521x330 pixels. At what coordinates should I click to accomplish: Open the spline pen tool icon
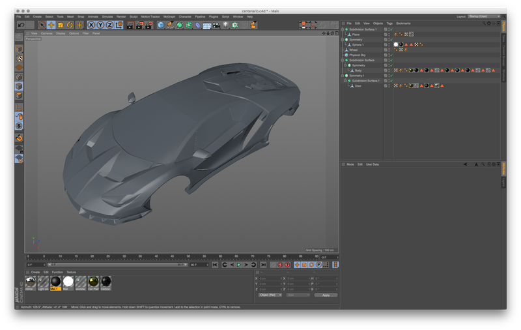tap(170, 25)
